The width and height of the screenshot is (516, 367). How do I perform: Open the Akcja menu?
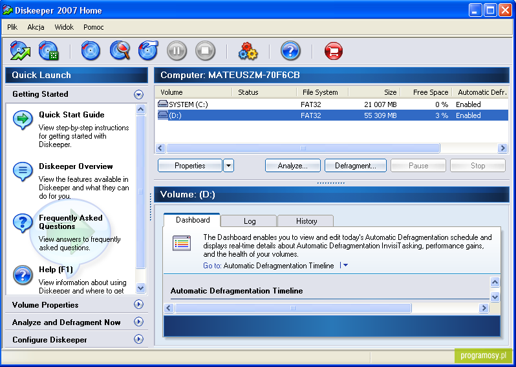coord(36,27)
